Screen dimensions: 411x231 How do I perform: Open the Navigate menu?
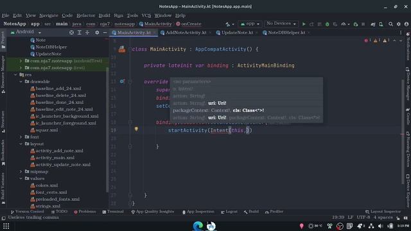(49, 15)
